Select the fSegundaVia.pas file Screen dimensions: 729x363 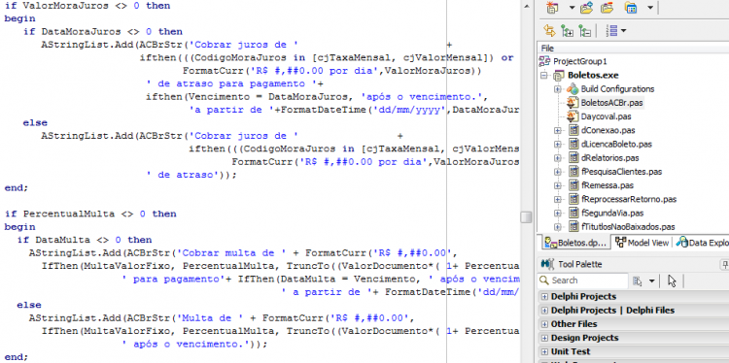click(x=612, y=214)
